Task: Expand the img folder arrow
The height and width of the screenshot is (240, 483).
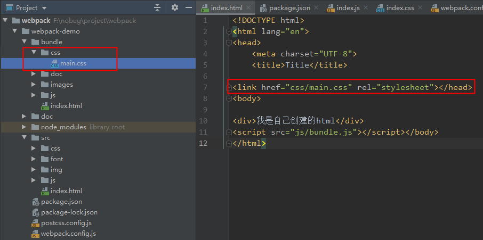Action: [x=34, y=170]
